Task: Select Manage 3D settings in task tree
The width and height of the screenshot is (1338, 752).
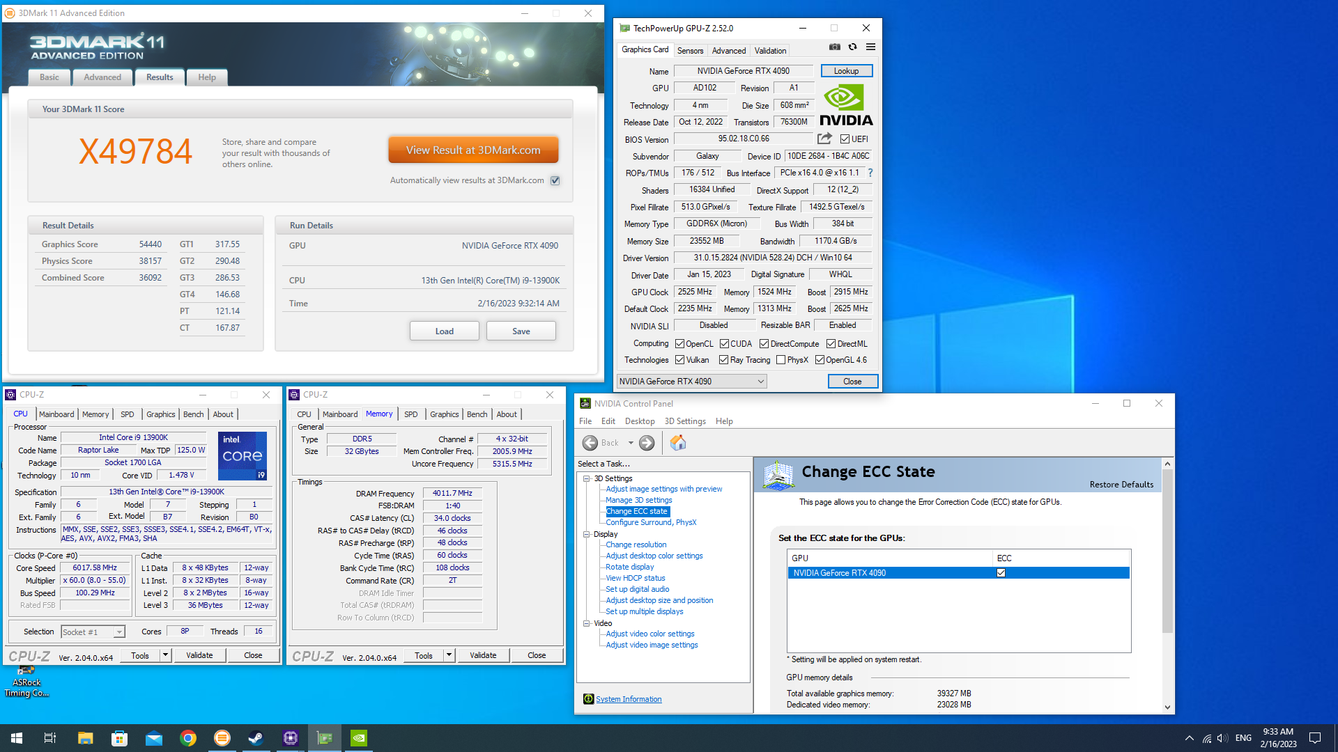Action: (638, 500)
